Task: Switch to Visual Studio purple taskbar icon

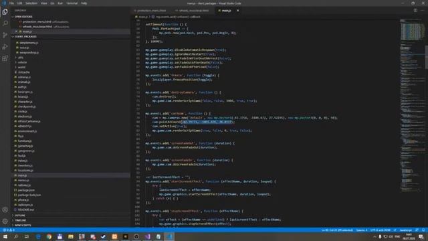Action: tap(147, 236)
